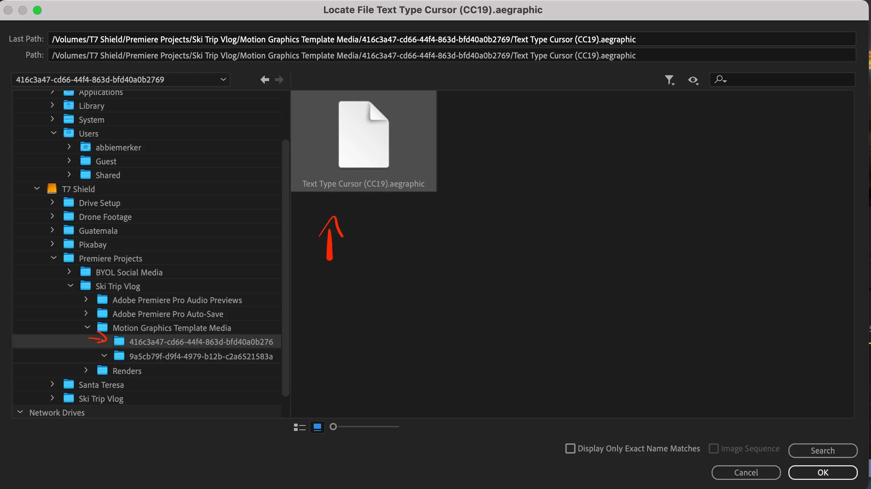The image size is (871, 489).
Task: Switch to list view icon
Action: pos(299,427)
